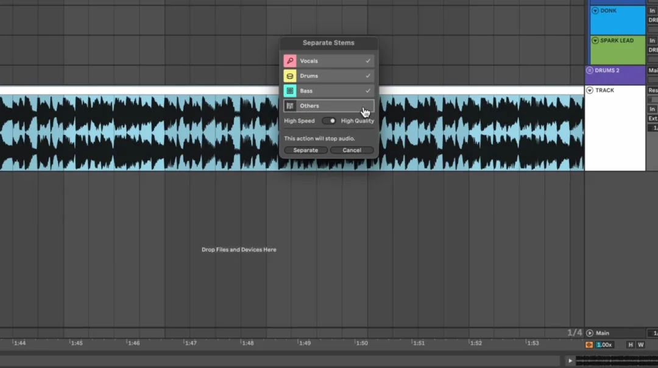
Task: Click the teal Bass stem icon
Action: pos(290,91)
